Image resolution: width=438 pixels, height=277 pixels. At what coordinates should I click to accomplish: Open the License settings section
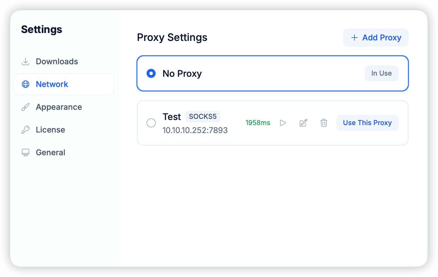click(50, 130)
